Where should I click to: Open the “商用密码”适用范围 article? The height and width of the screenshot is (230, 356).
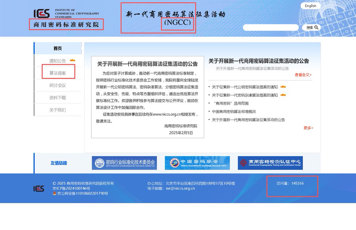(231, 103)
